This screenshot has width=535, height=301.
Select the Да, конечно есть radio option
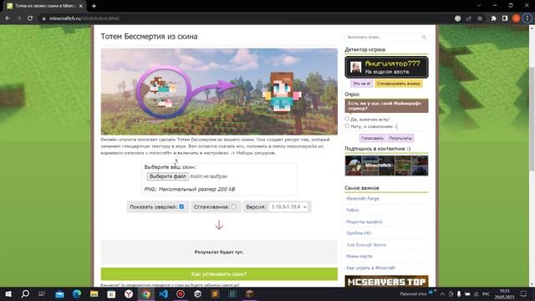347,119
